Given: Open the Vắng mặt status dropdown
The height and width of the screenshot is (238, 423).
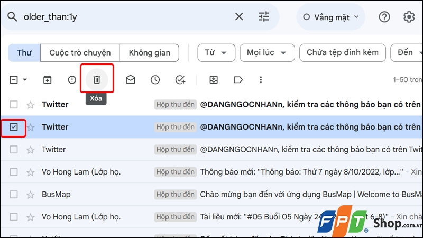Looking at the screenshot, I should [331, 17].
